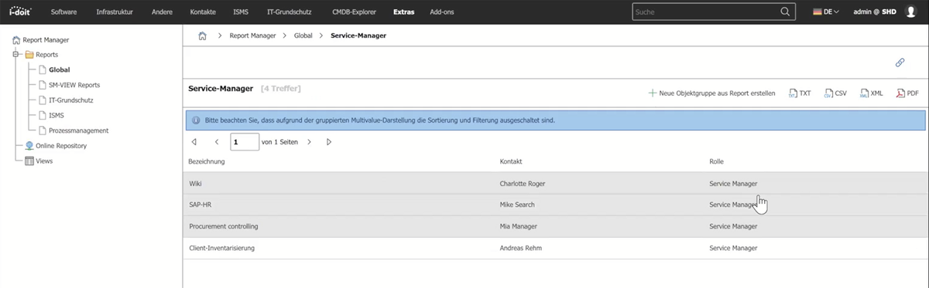Click the search magnifier icon
Viewport: 929px width, 288px height.
click(x=785, y=12)
